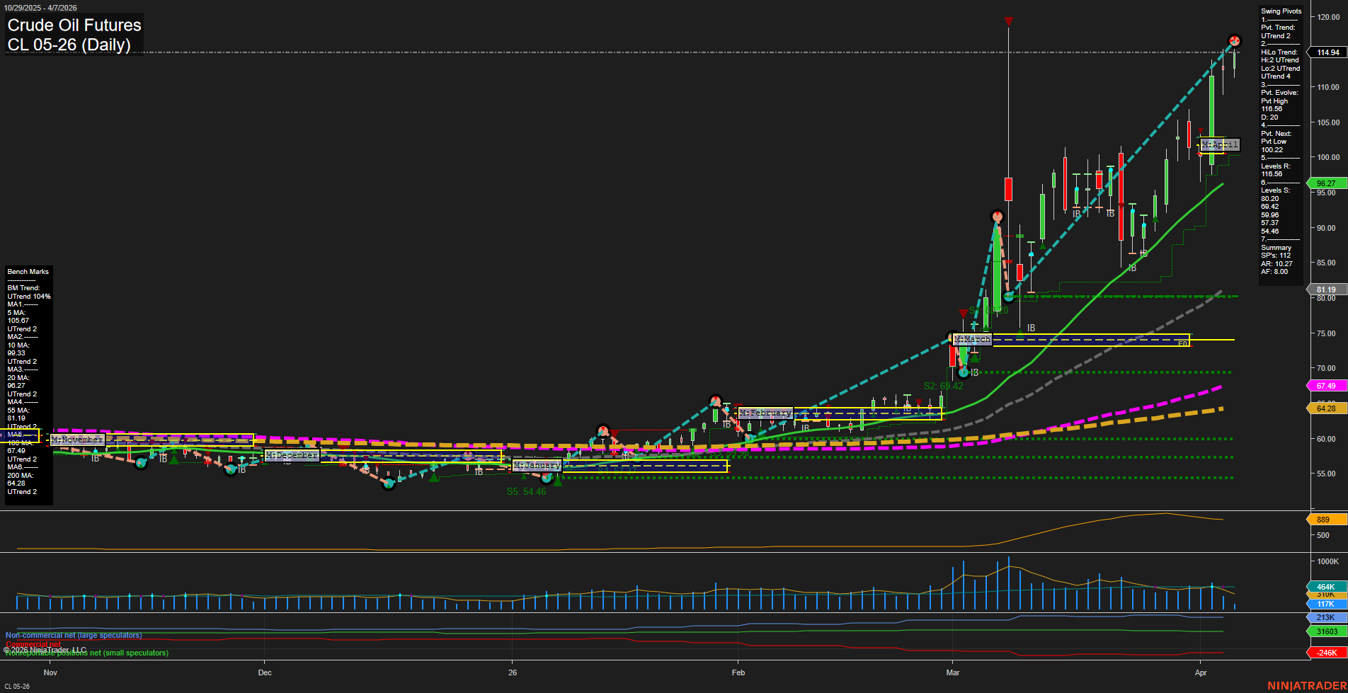Viewport: 1348px width, 693px height.
Task: Click the magenta 67.49 price marker
Action: point(1328,385)
